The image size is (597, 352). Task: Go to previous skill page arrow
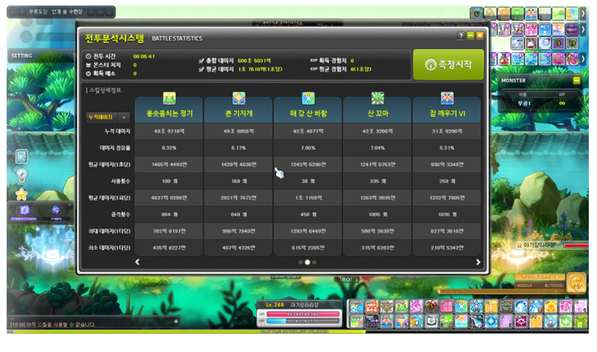click(137, 262)
